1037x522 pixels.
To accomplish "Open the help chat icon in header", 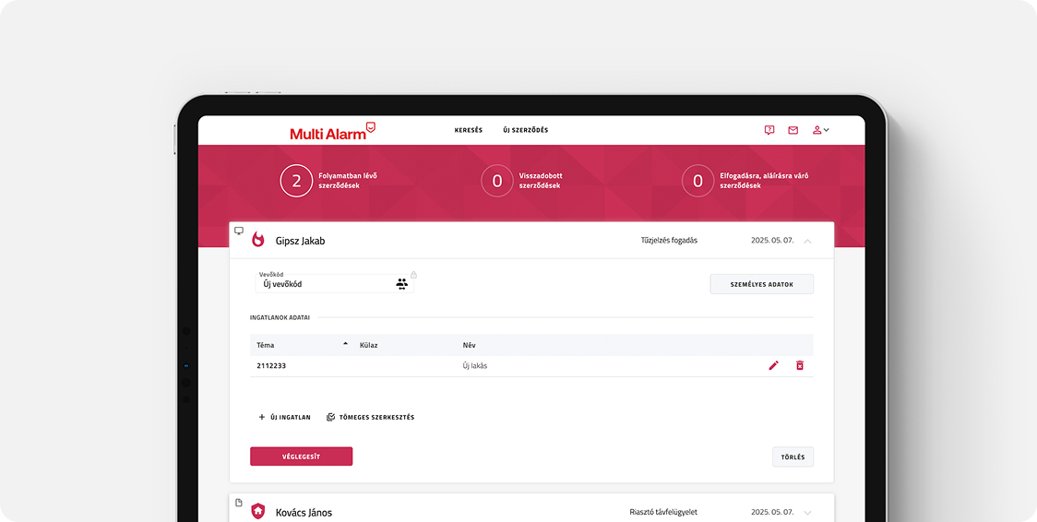I will tap(769, 130).
